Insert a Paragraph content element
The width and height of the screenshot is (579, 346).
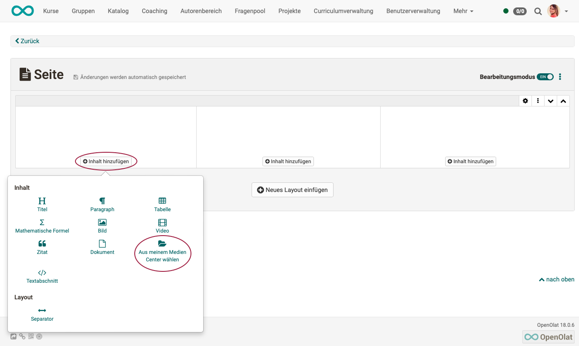[x=102, y=204]
